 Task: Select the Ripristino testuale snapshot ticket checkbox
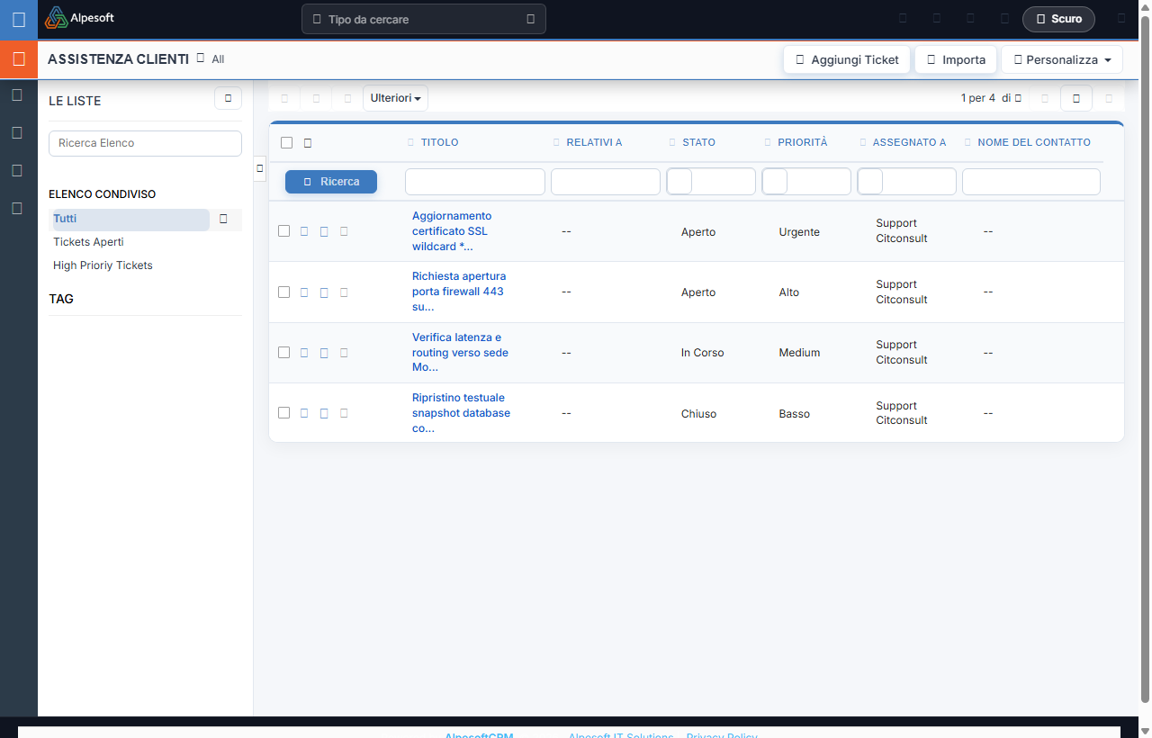click(x=284, y=412)
